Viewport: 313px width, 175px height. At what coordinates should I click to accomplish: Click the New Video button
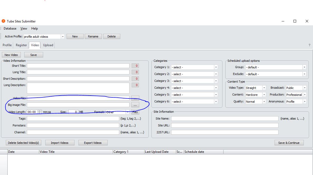11,55
